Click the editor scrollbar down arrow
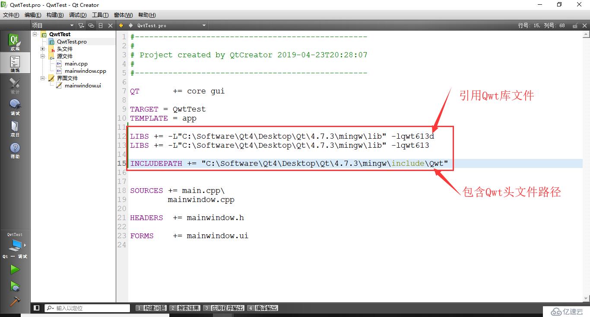 pos(586,299)
